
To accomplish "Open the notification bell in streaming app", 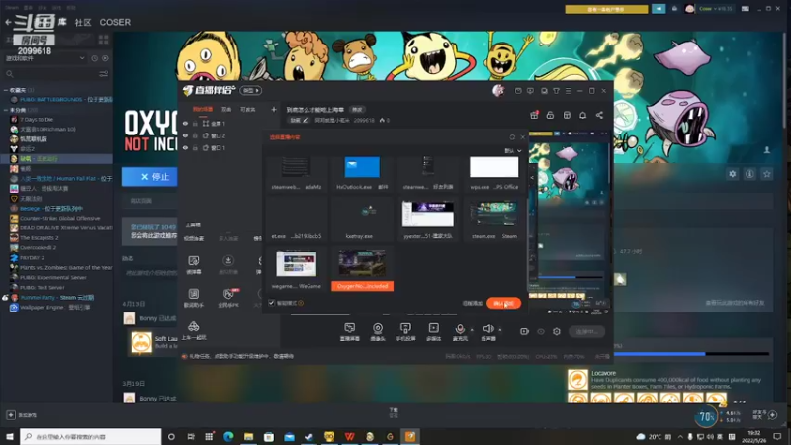I will click(582, 115).
